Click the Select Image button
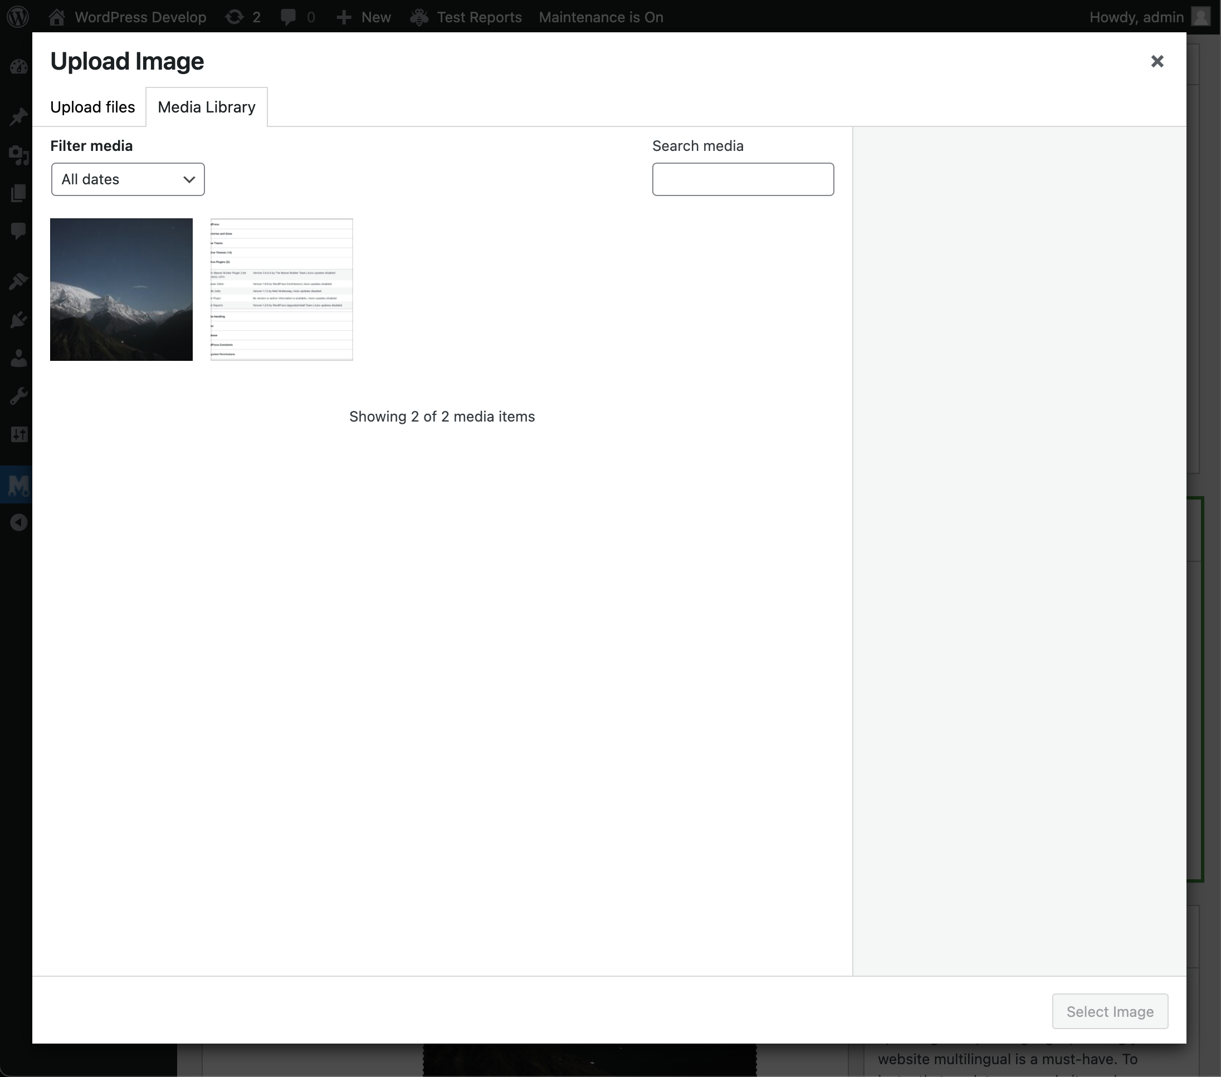This screenshot has width=1221, height=1077. coord(1109,1011)
